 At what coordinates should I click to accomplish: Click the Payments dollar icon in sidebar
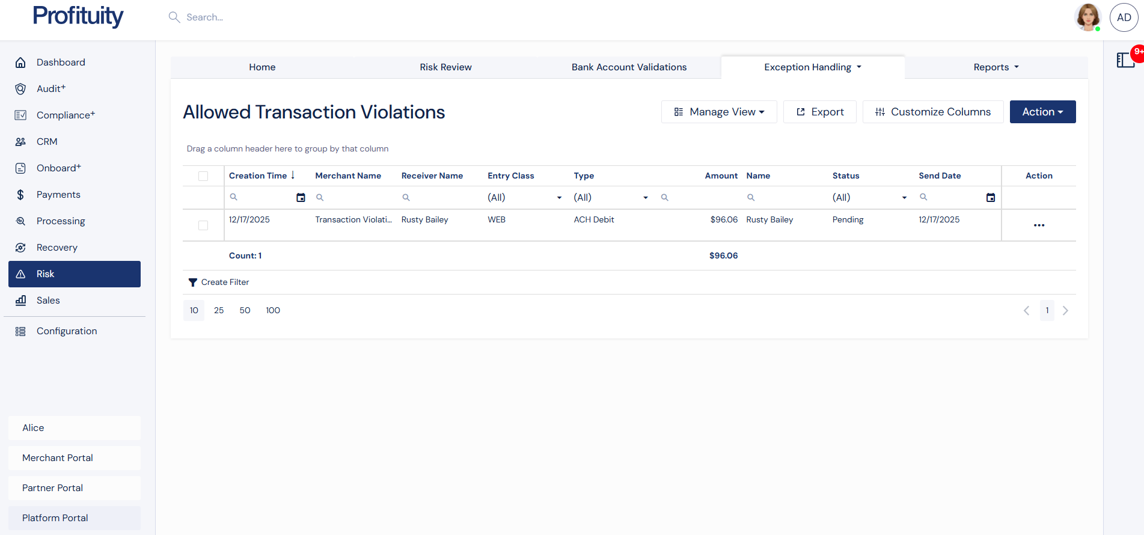(20, 195)
